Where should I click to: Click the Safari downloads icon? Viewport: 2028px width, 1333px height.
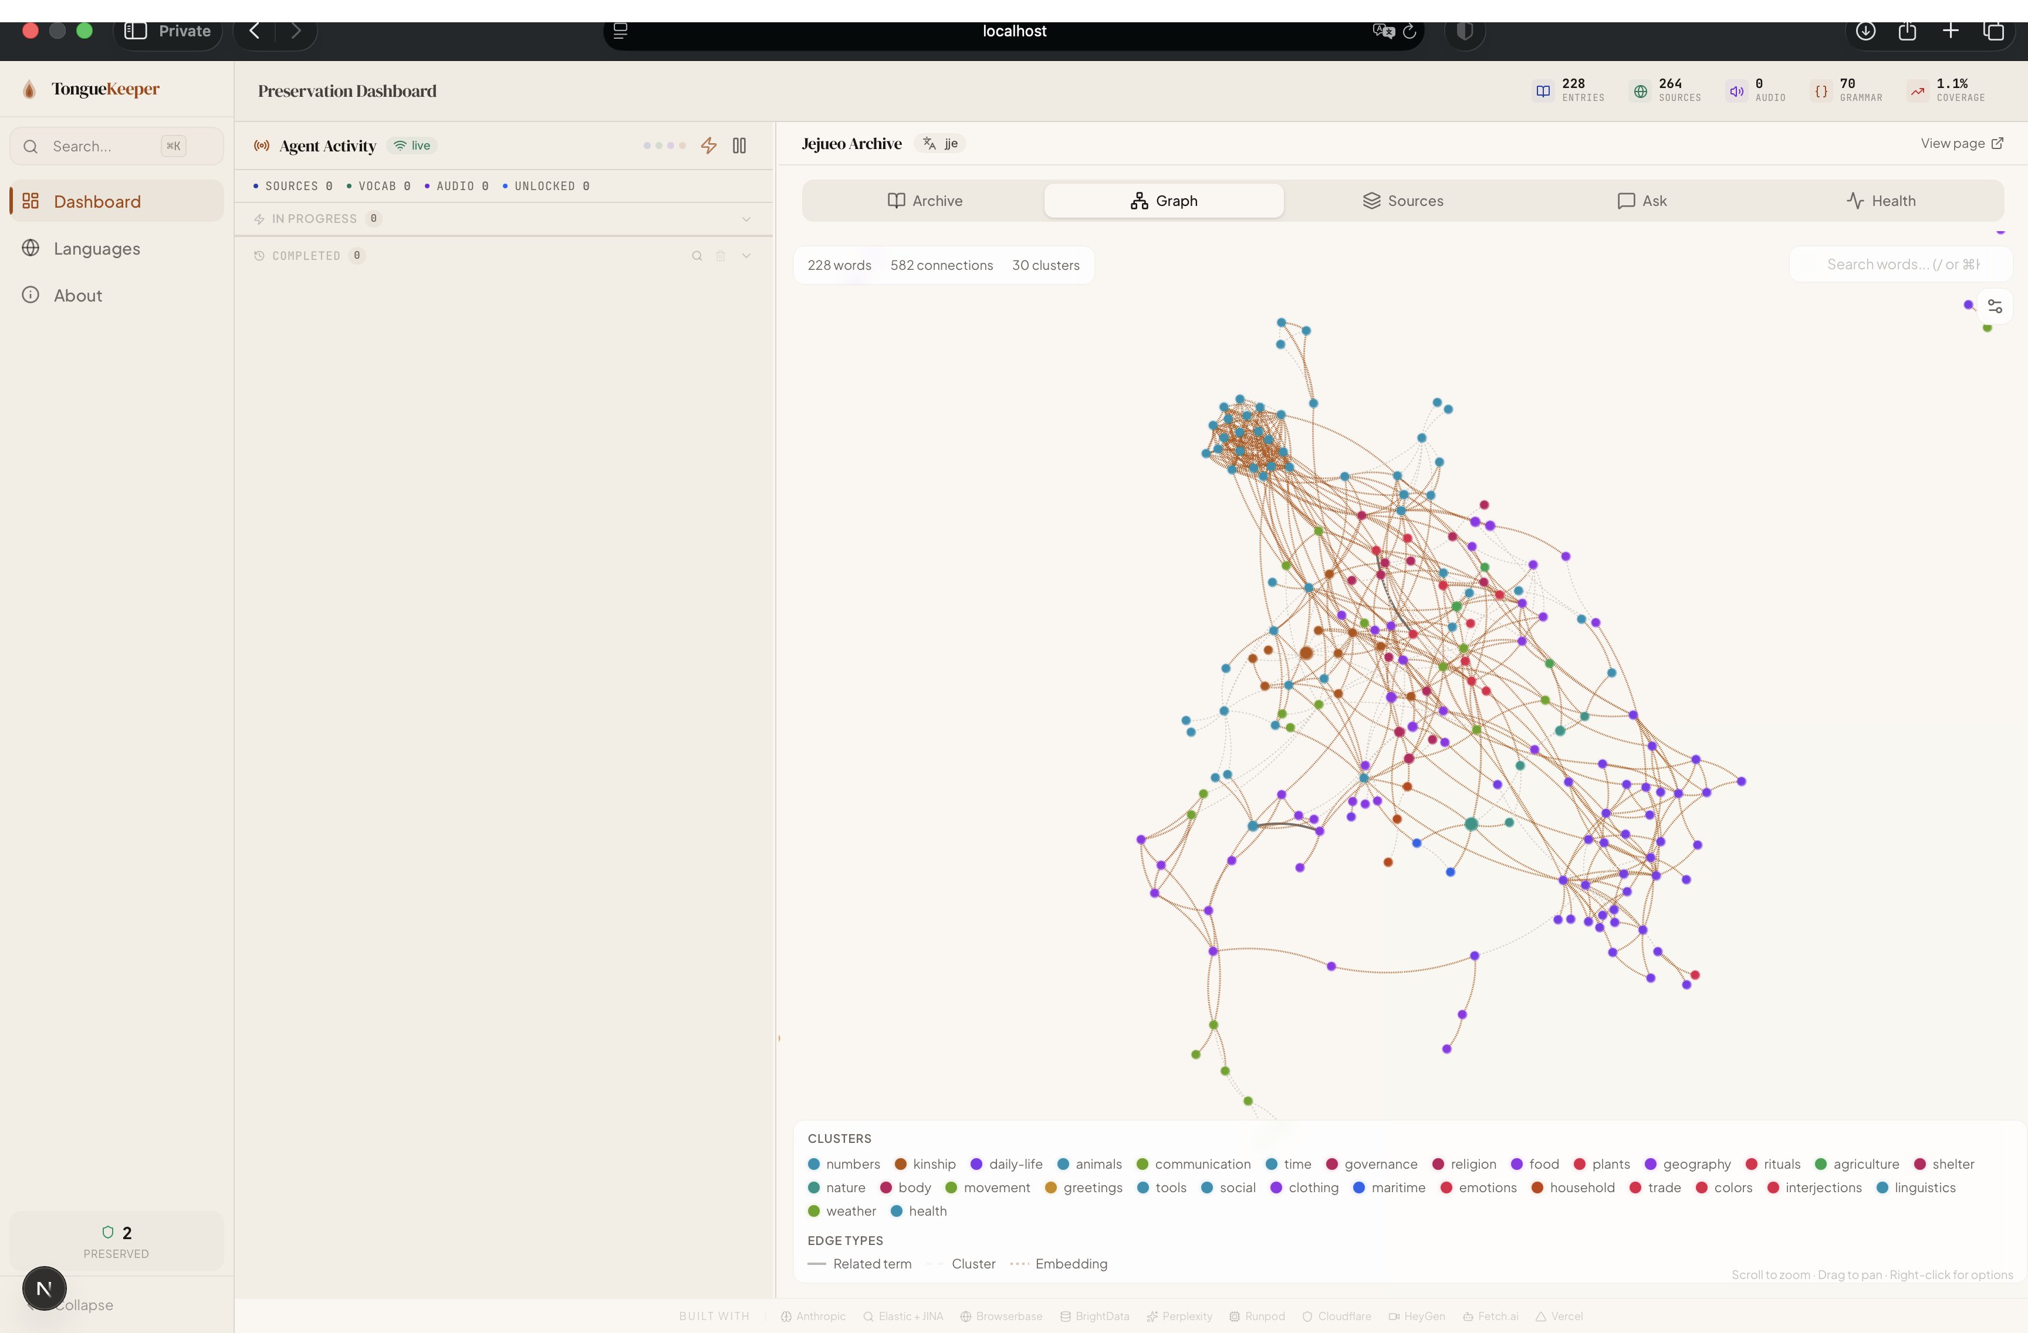point(1865,31)
